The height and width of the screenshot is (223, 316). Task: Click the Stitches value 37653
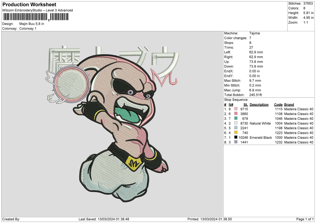coord(309,3)
